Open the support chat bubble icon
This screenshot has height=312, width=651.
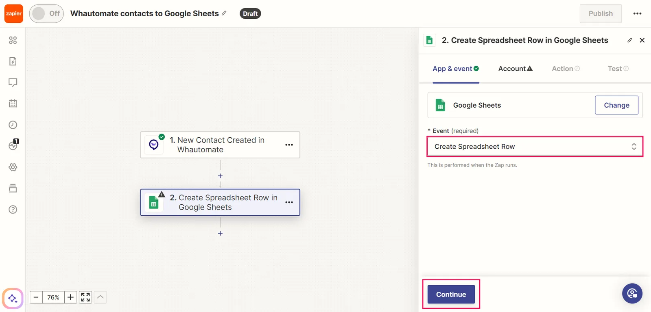pos(632,293)
